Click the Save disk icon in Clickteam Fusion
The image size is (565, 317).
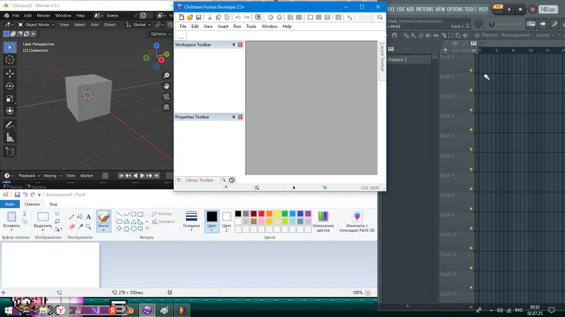[x=198, y=18]
